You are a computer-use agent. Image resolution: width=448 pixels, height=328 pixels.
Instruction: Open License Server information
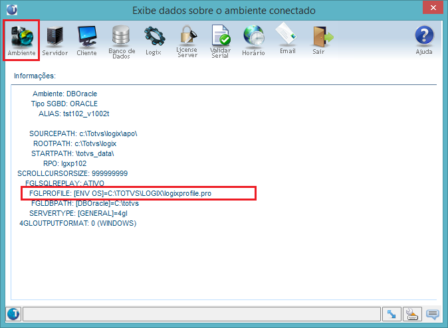coord(187,41)
